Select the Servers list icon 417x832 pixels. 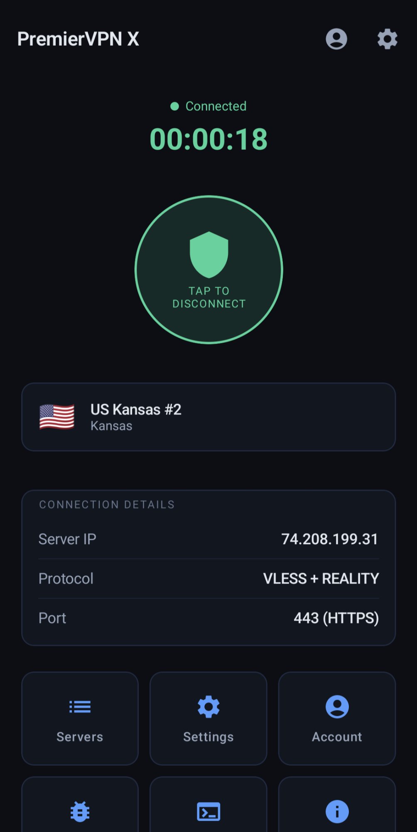point(80,706)
